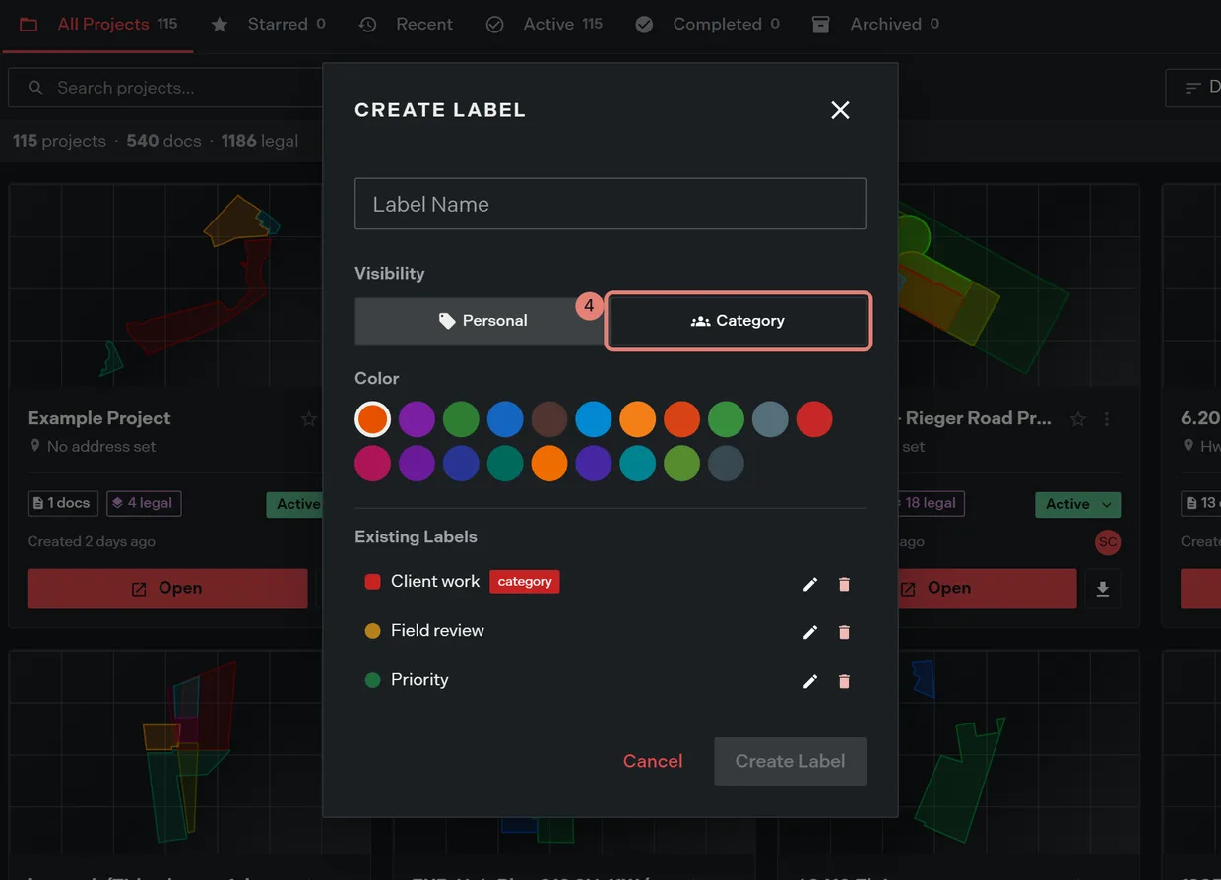This screenshot has width=1221, height=880.
Task: Click the 18 legal badge
Action: point(928,503)
